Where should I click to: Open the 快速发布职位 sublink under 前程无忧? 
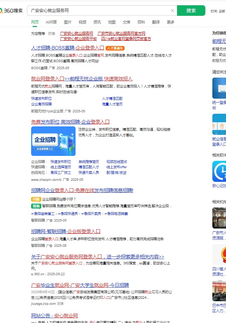tap(41, 99)
